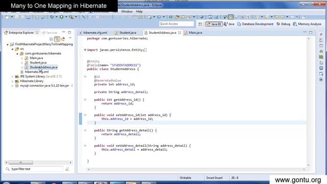
Task: Click the Run External Tools icon
Action: point(72,17)
